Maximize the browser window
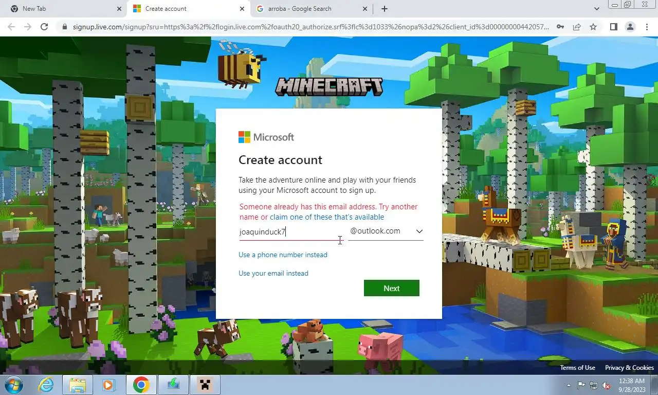 [628, 5]
